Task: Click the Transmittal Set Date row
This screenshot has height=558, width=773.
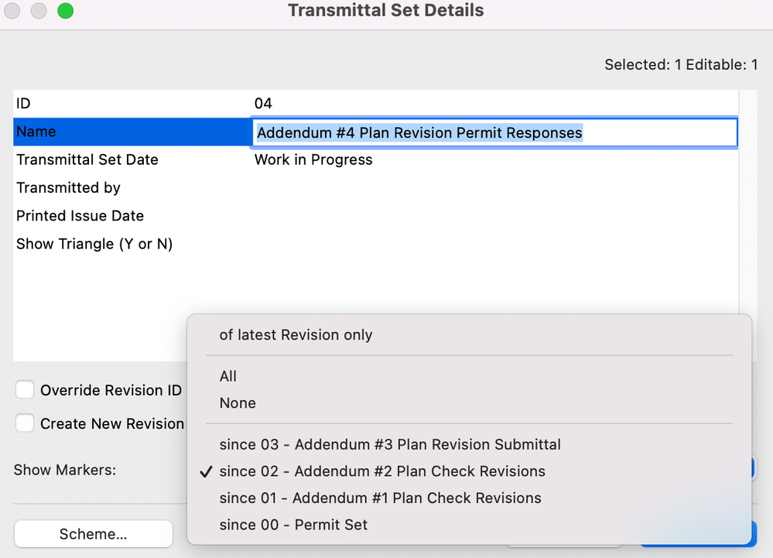Action: (x=87, y=159)
